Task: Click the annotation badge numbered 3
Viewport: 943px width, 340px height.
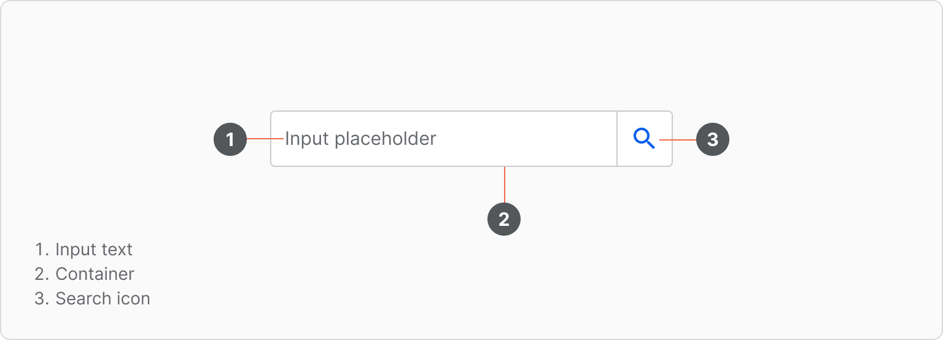Action: click(713, 139)
